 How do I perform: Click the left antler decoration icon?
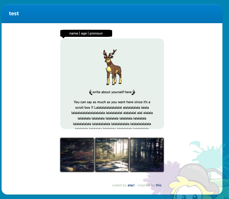[90, 92]
